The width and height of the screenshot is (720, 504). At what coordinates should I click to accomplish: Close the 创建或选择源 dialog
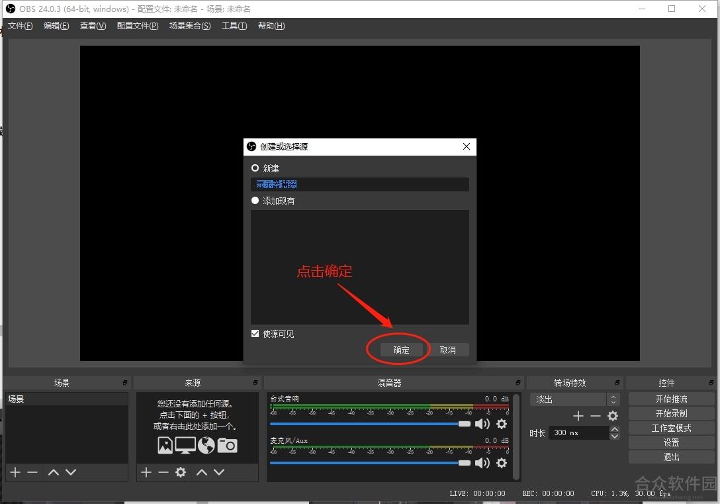coord(466,146)
